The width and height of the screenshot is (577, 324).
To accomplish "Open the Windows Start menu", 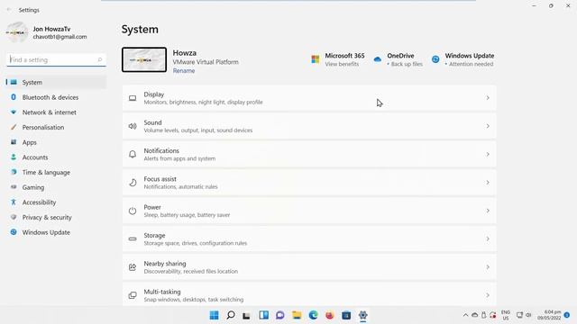I will (x=215, y=315).
